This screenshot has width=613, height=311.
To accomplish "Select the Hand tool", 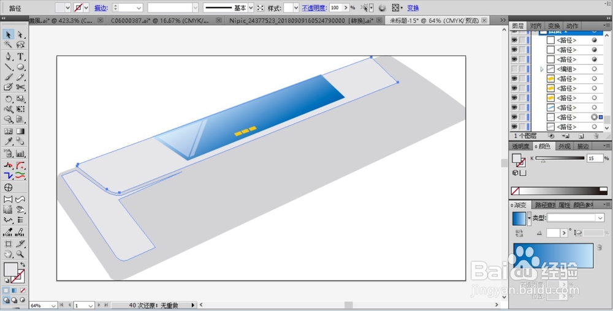I will pos(8,255).
